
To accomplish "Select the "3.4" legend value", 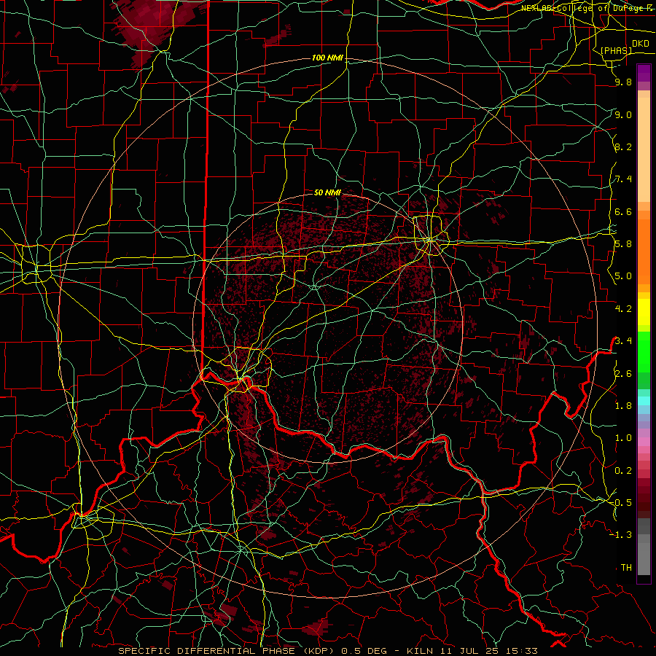I will point(623,341).
